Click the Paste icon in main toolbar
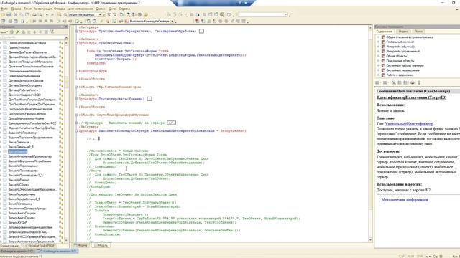Viewport: 460px width, 258px height. 27,14
